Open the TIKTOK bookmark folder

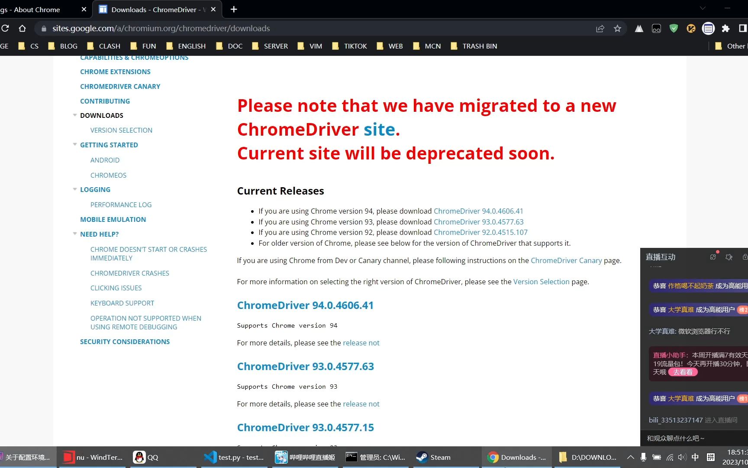(349, 46)
